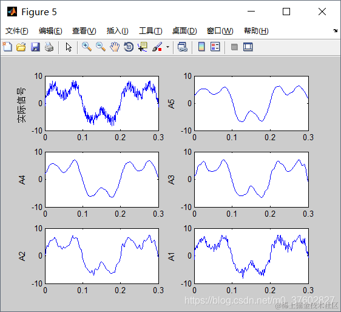Select the Zoom Out magnifier tool
The height and width of the screenshot is (312, 341).
pos(101,47)
